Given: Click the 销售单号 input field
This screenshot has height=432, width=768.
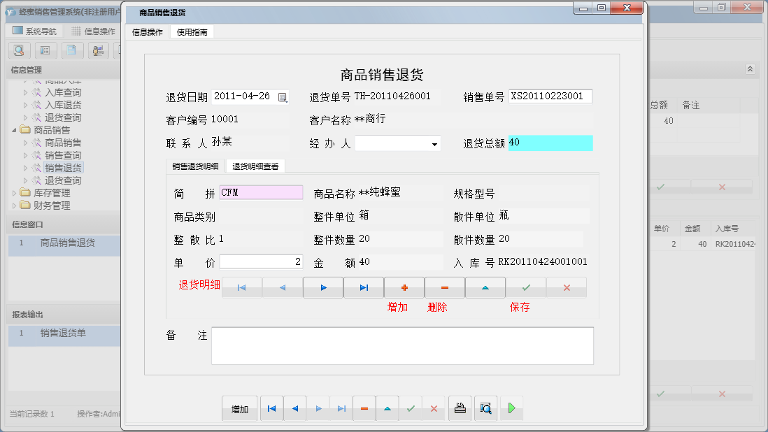Looking at the screenshot, I should (x=550, y=96).
